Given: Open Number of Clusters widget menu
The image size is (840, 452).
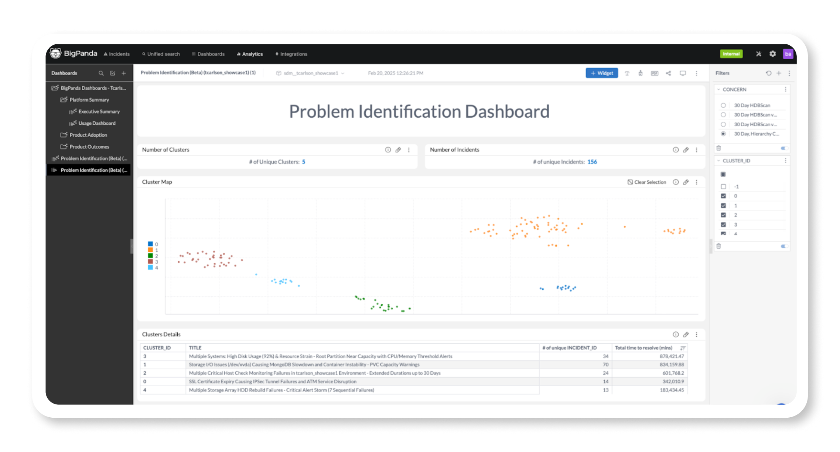Looking at the screenshot, I should [409, 149].
